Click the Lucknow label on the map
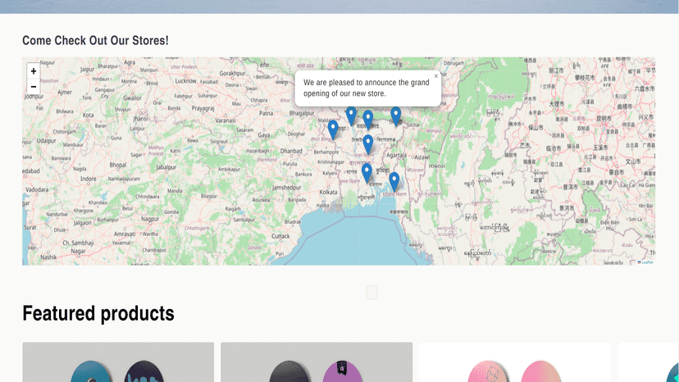This screenshot has height=382, width=679. pos(186,81)
